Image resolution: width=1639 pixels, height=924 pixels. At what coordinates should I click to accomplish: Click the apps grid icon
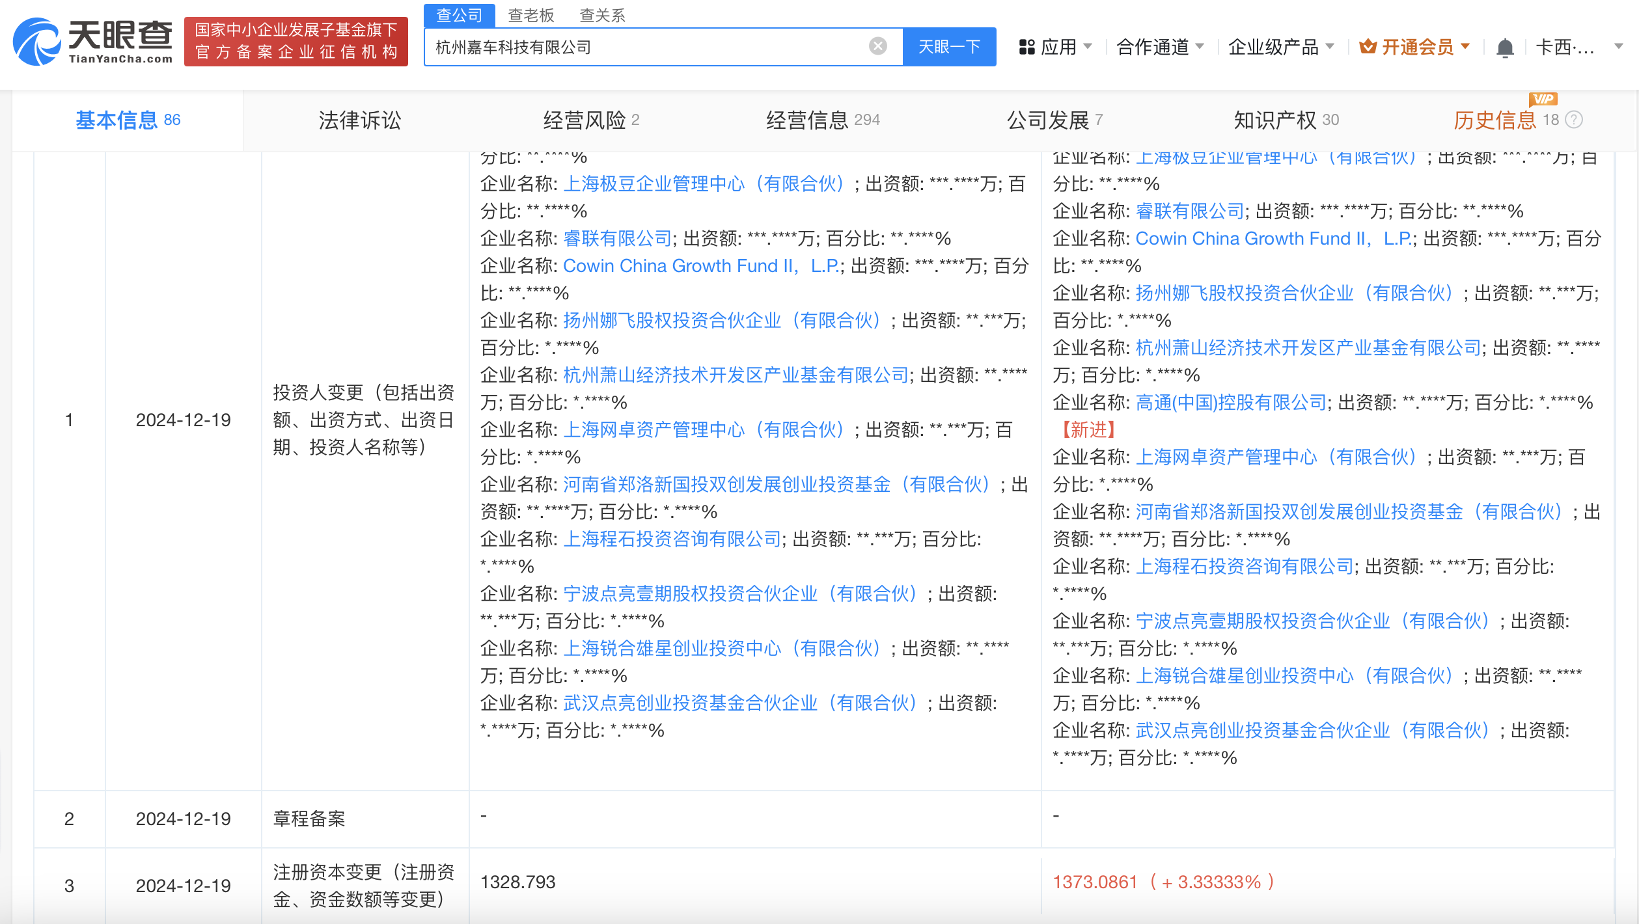(1026, 47)
